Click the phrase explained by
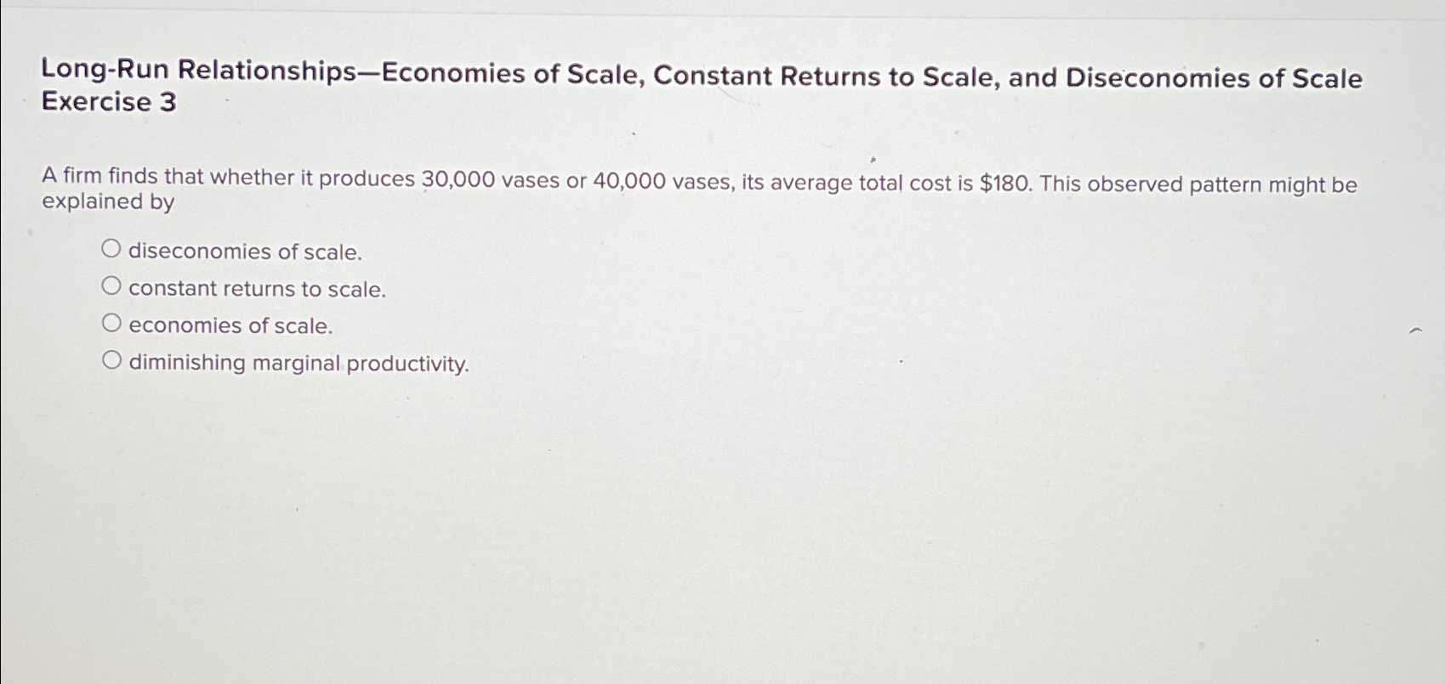 (106, 201)
